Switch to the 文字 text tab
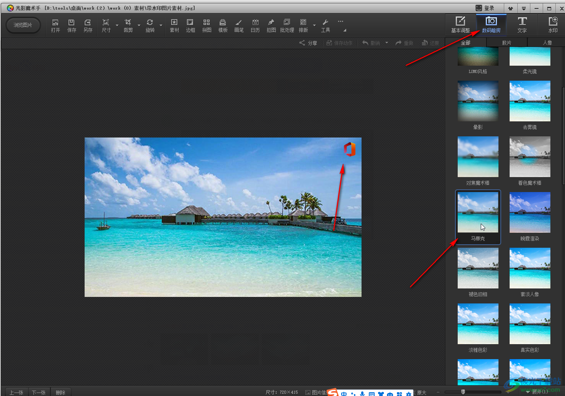The height and width of the screenshot is (396, 565). click(522, 25)
